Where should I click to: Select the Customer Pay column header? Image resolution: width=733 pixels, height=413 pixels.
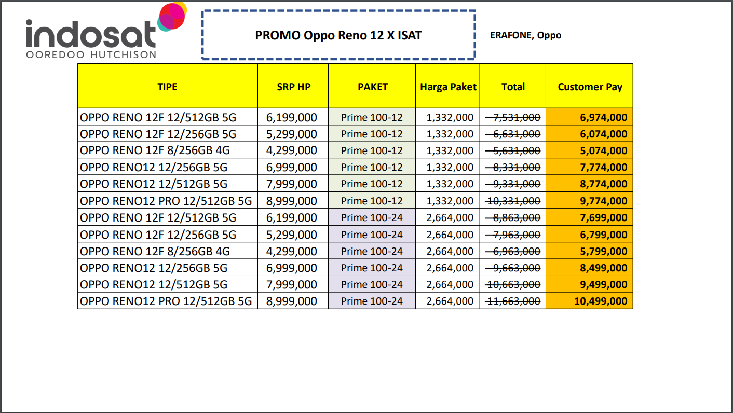coord(590,87)
